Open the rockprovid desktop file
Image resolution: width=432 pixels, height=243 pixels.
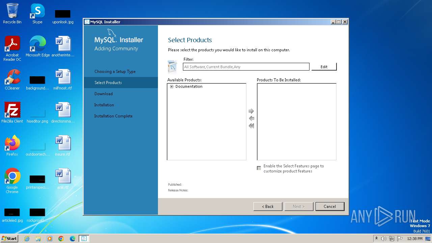point(37,215)
